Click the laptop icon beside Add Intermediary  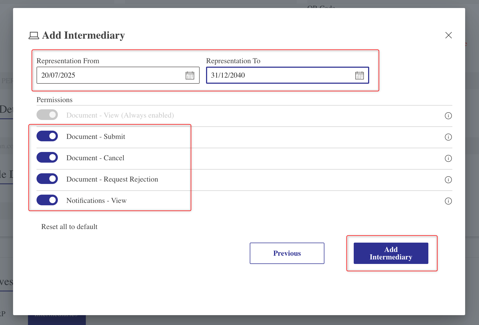34,35
